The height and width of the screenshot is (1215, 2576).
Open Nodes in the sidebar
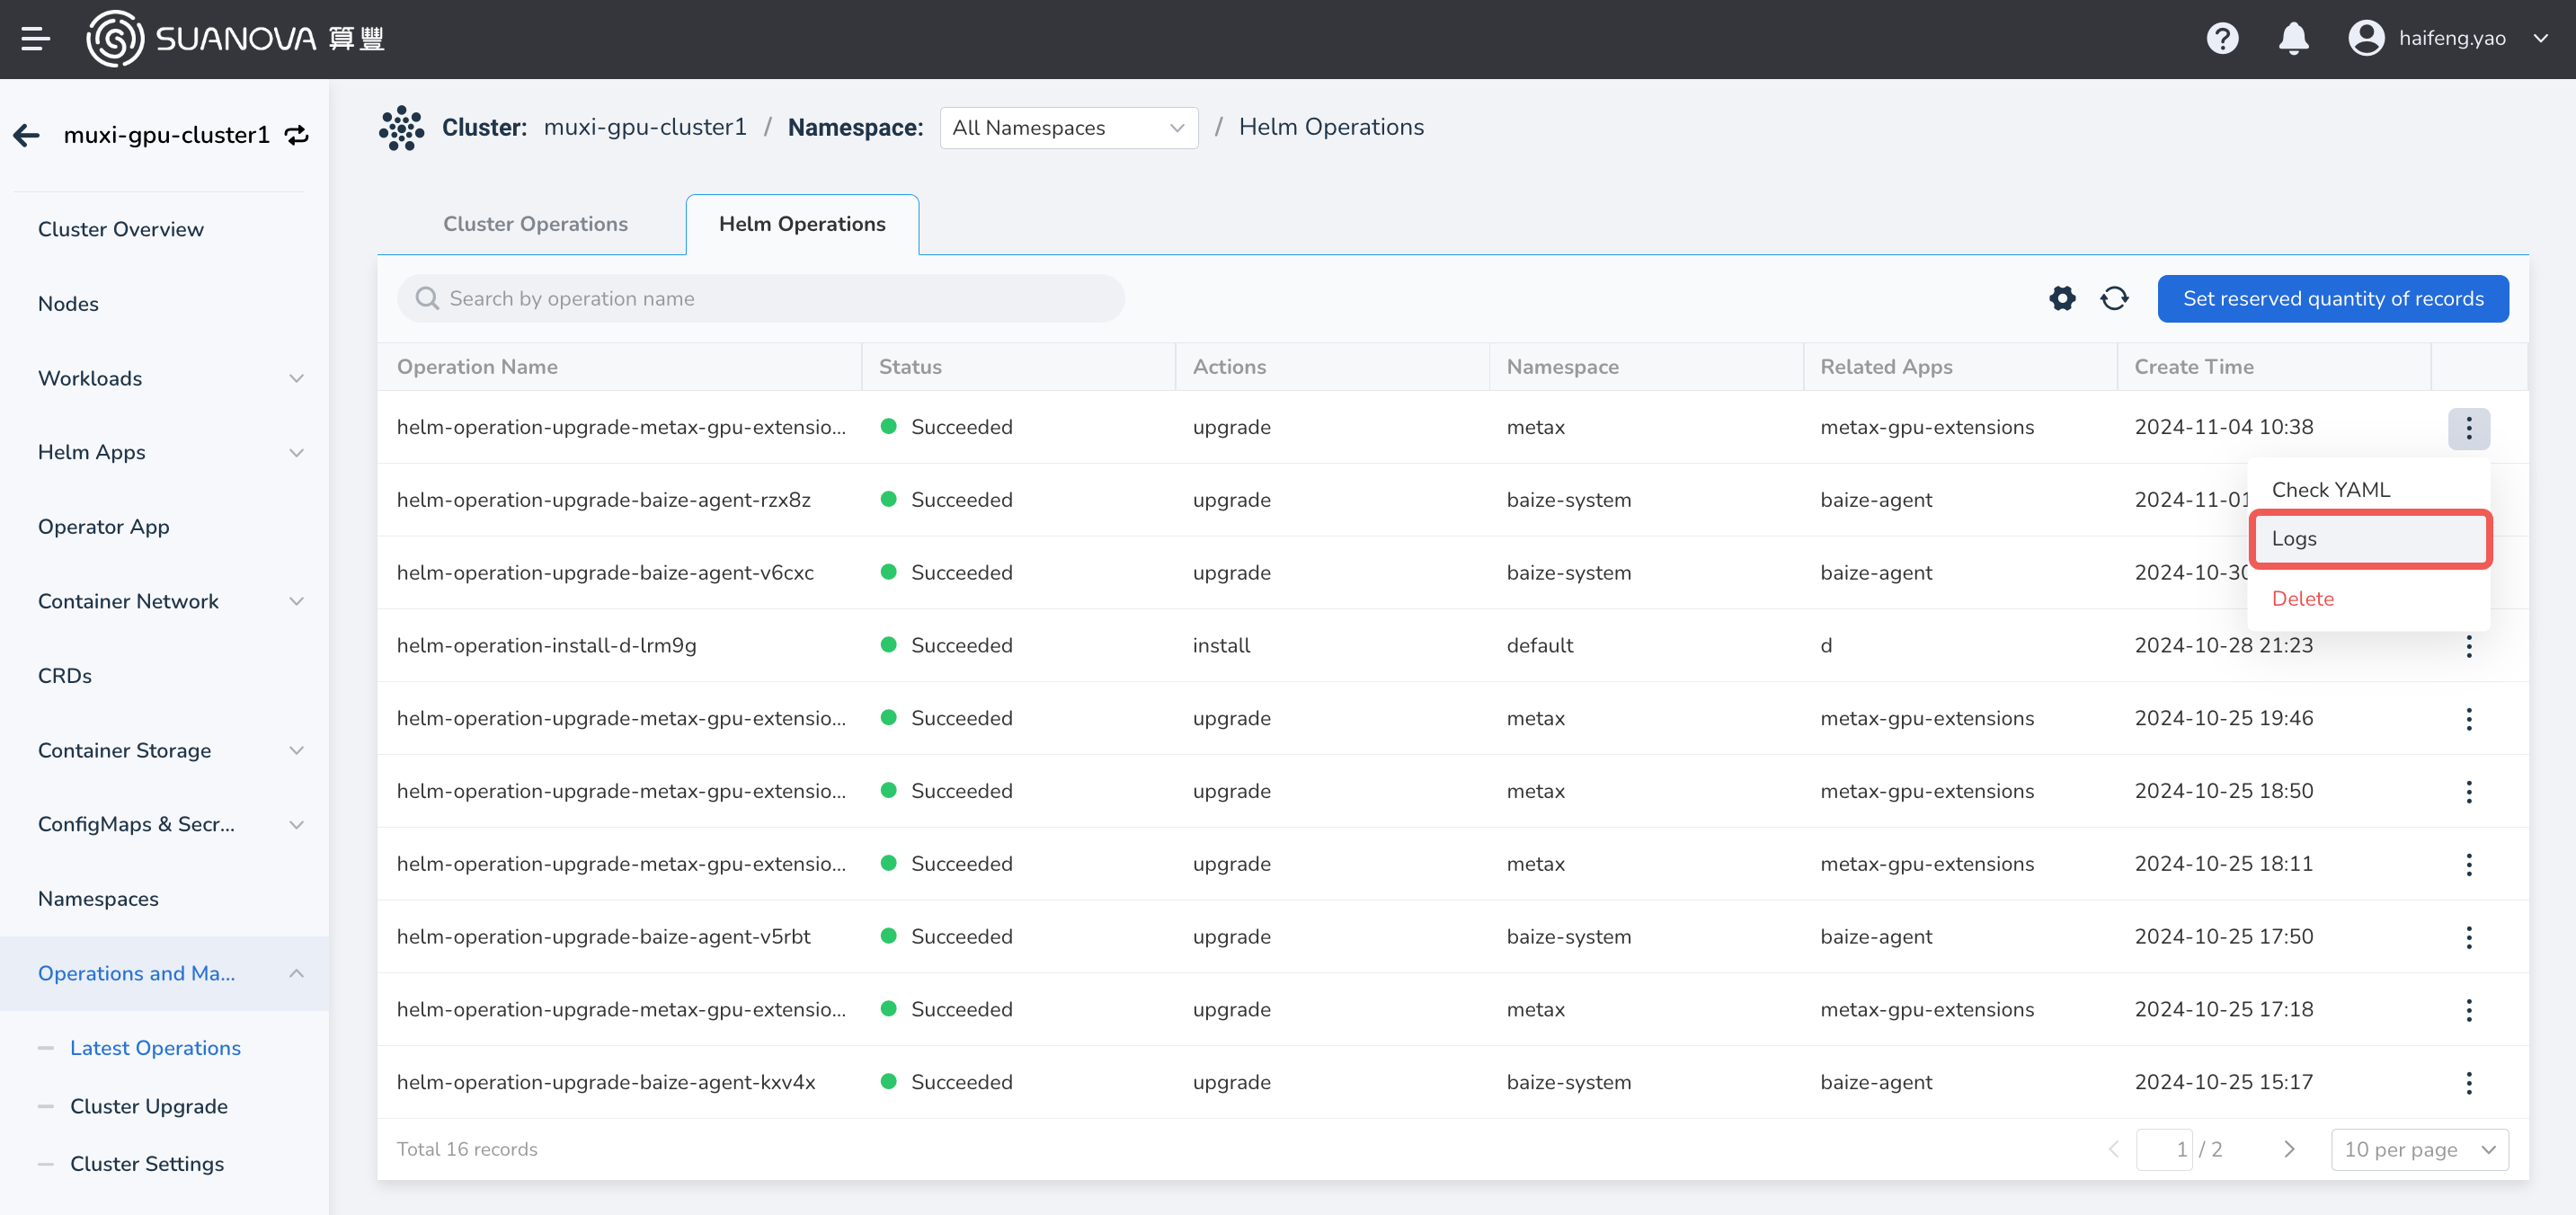[68, 304]
